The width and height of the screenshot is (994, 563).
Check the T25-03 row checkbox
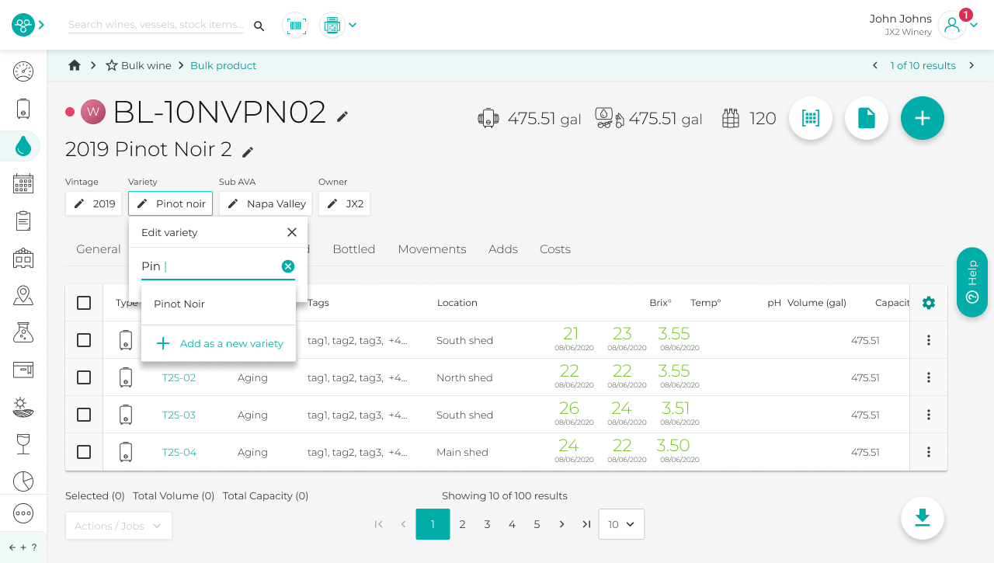[84, 415]
